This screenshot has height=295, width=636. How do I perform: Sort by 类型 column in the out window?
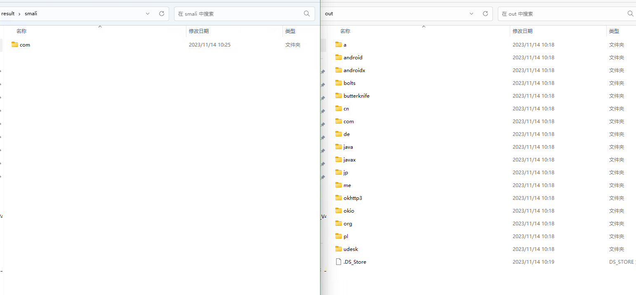(614, 31)
